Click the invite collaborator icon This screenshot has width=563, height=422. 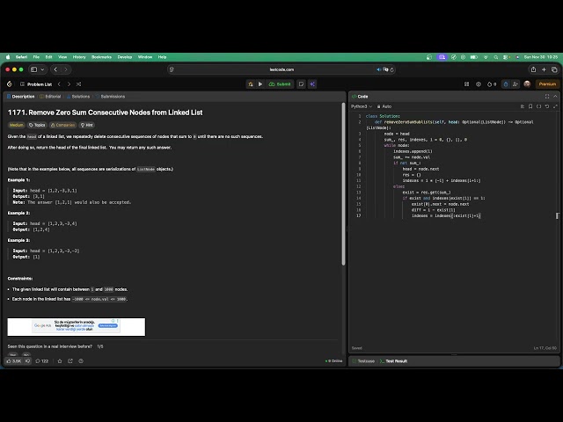coord(515,84)
